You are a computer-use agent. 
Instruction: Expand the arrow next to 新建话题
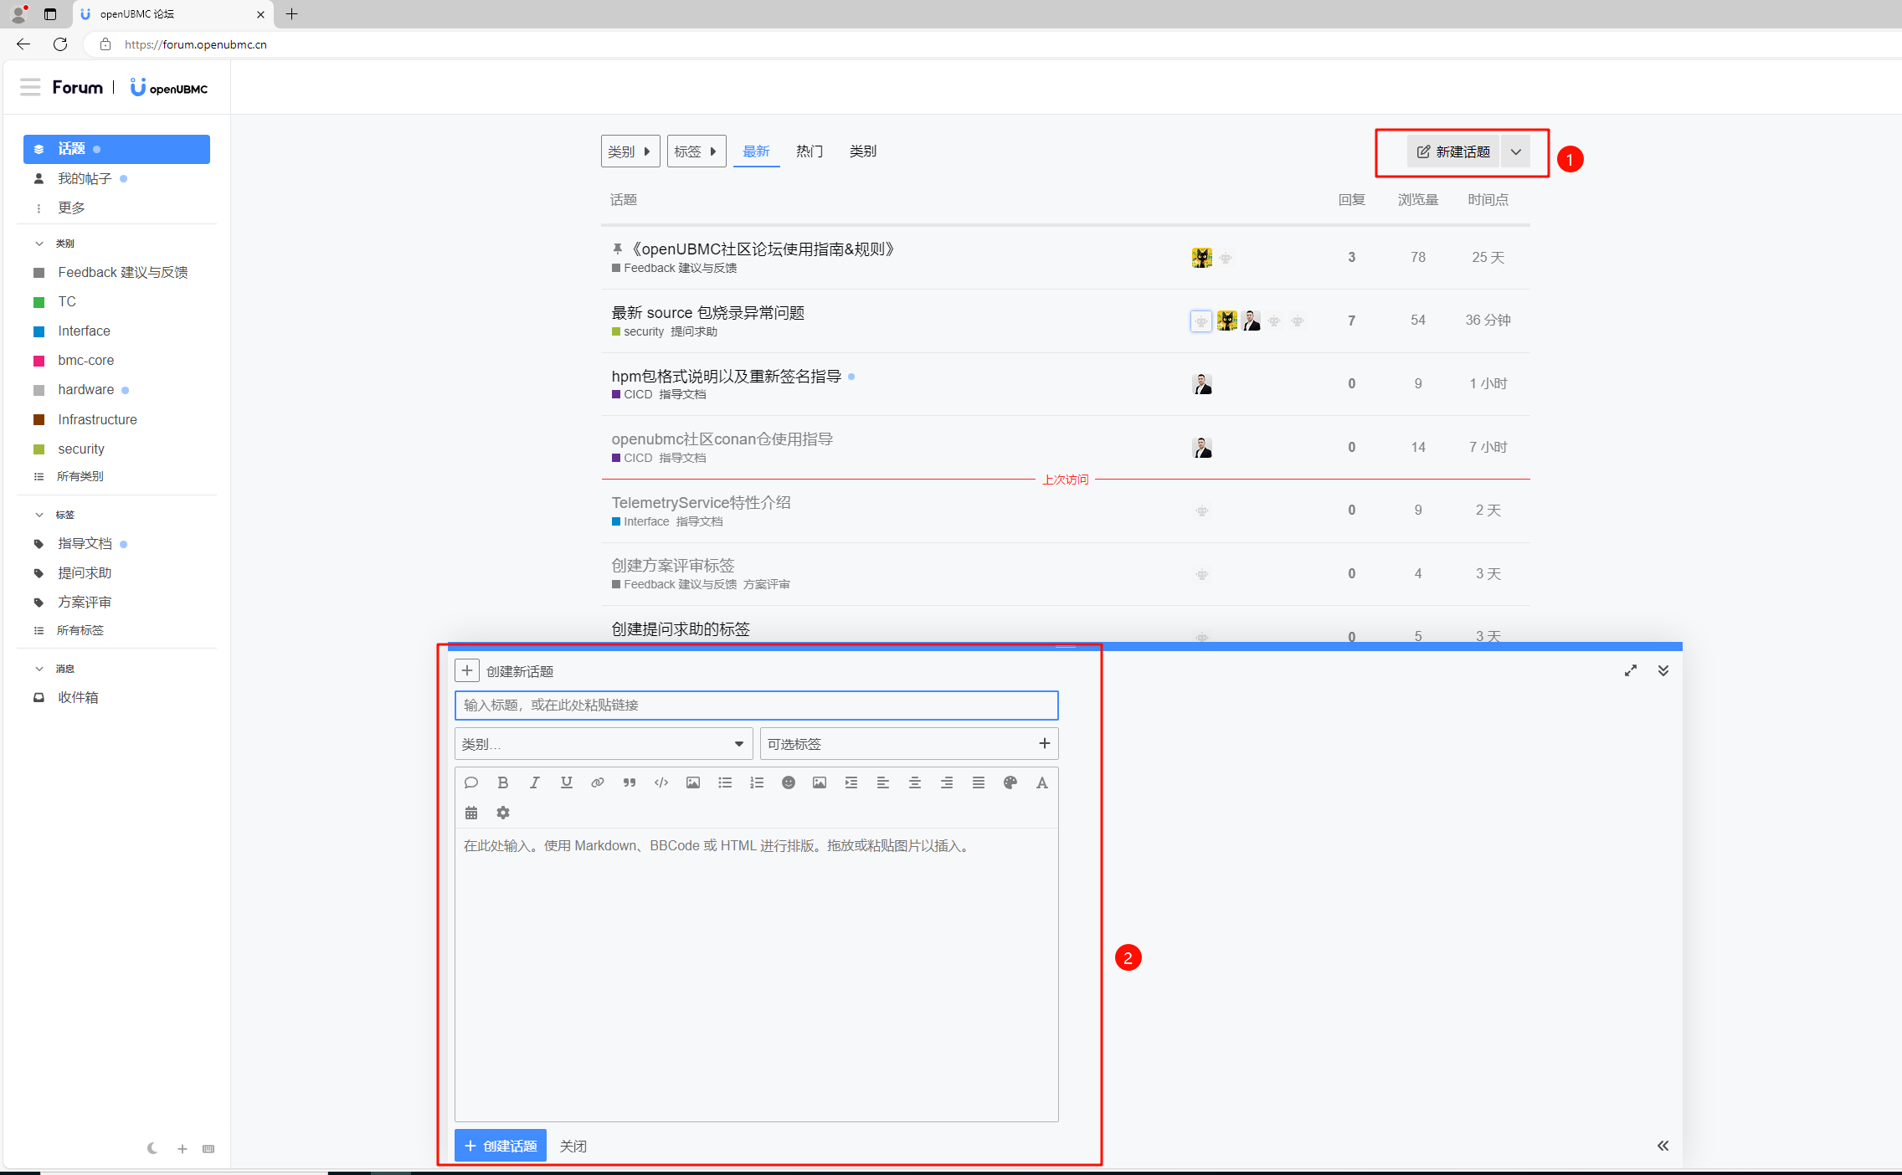point(1515,151)
